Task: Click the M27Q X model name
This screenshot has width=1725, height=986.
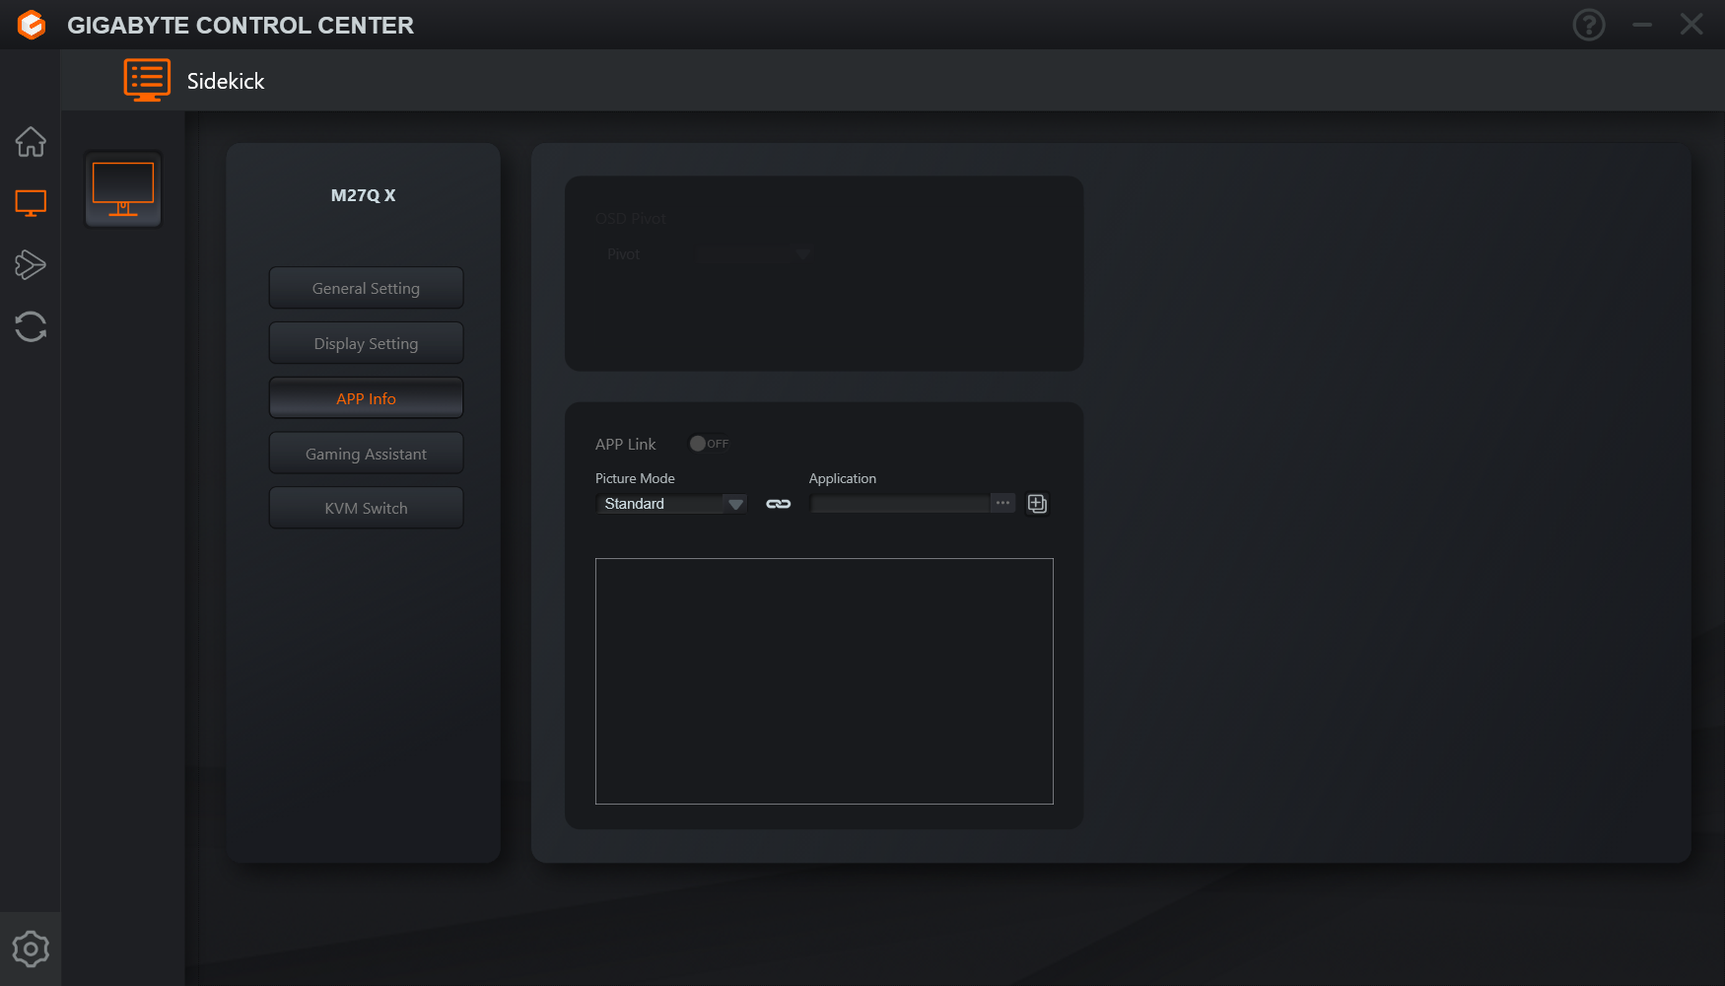Action: click(x=363, y=195)
